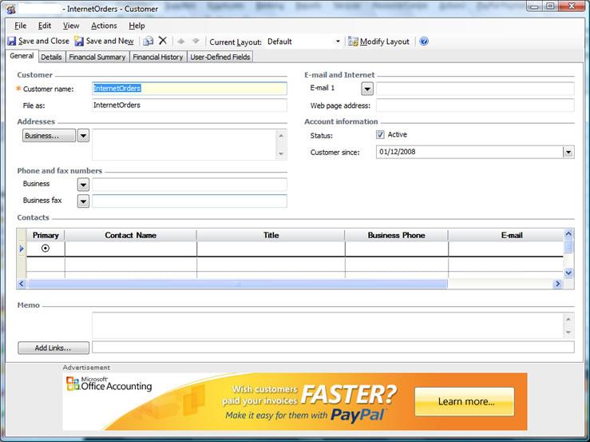The image size is (590, 442).
Task: Open Help with the blue question icon
Action: point(424,41)
